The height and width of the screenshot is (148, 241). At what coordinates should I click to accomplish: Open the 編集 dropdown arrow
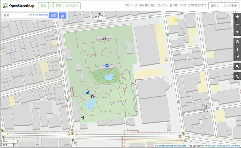pyautogui.click(x=51, y=6)
